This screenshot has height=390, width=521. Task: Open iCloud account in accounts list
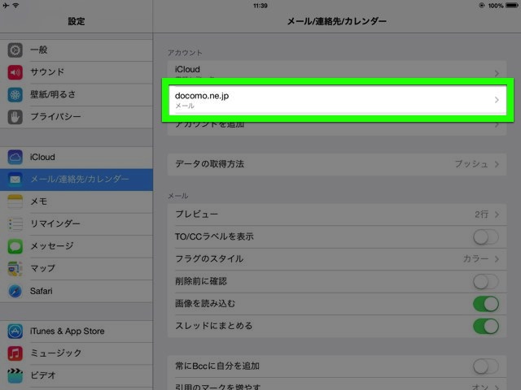(337, 70)
